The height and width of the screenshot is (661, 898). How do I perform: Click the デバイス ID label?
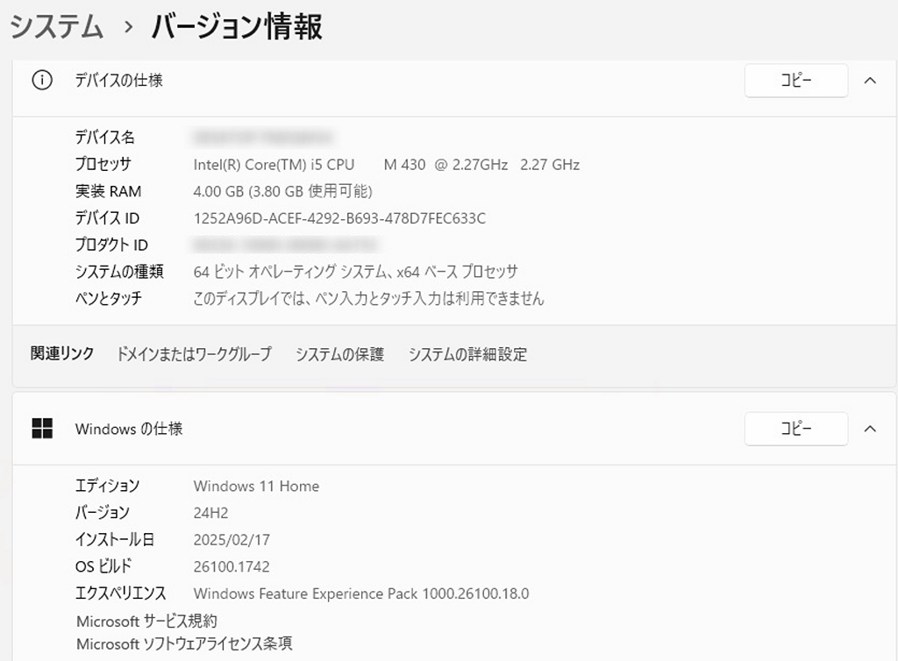107,218
